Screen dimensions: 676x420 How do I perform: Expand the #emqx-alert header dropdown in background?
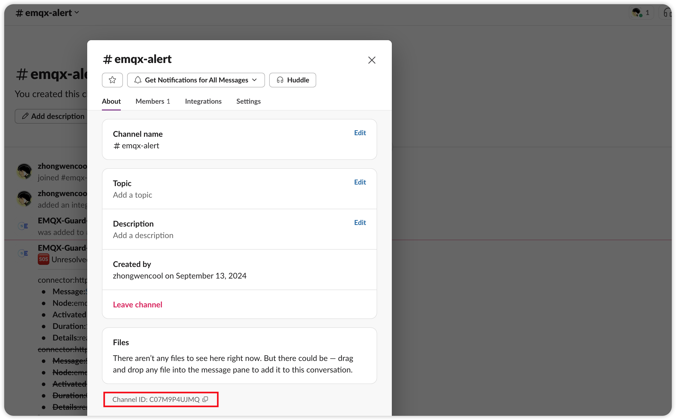pyautogui.click(x=47, y=13)
